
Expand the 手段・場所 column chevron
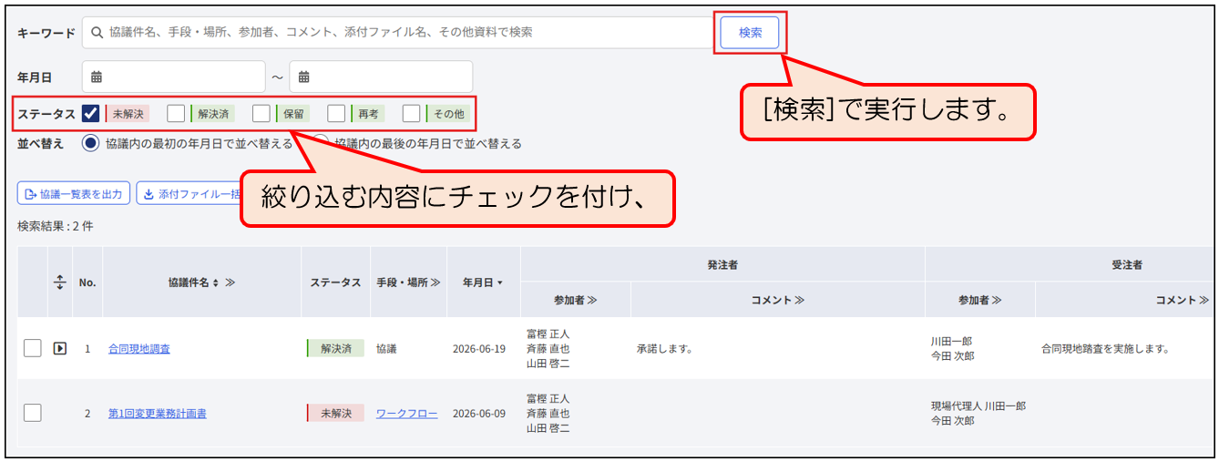[435, 282]
